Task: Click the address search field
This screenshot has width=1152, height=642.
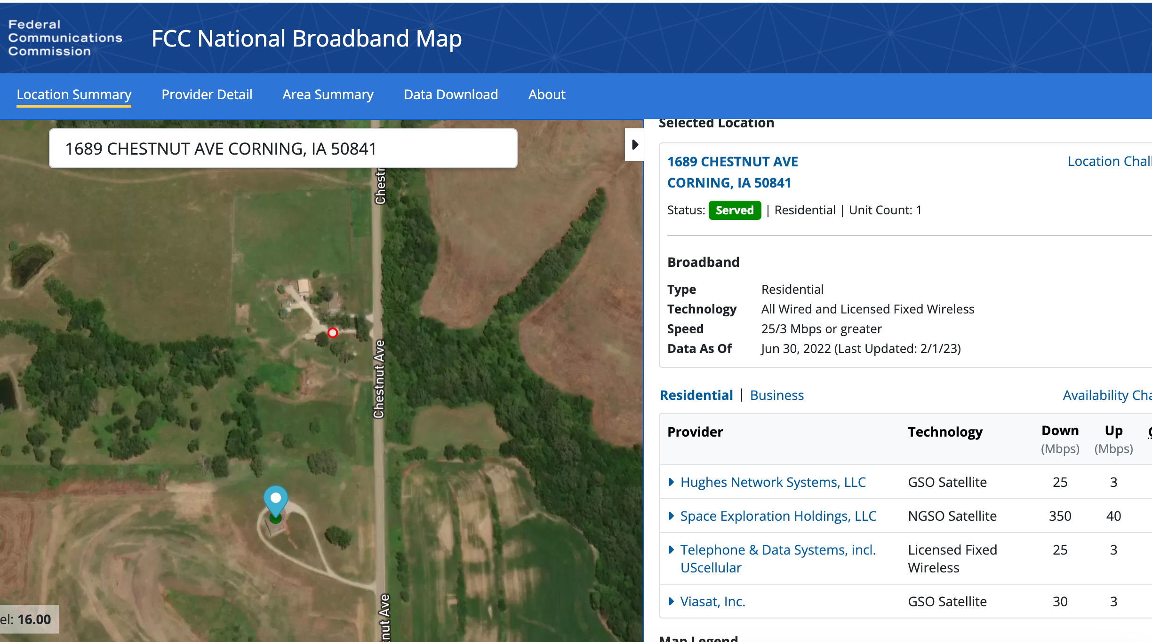Action: coord(283,149)
